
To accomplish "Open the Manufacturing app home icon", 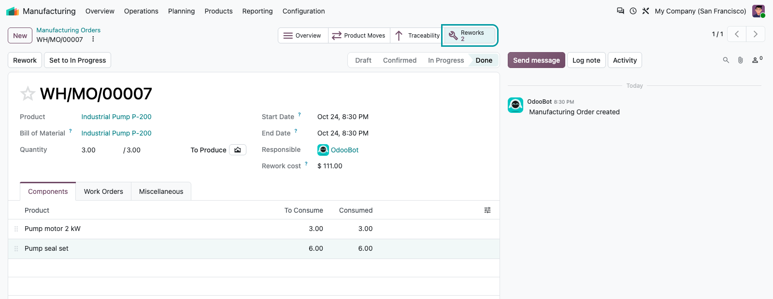I will [13, 11].
